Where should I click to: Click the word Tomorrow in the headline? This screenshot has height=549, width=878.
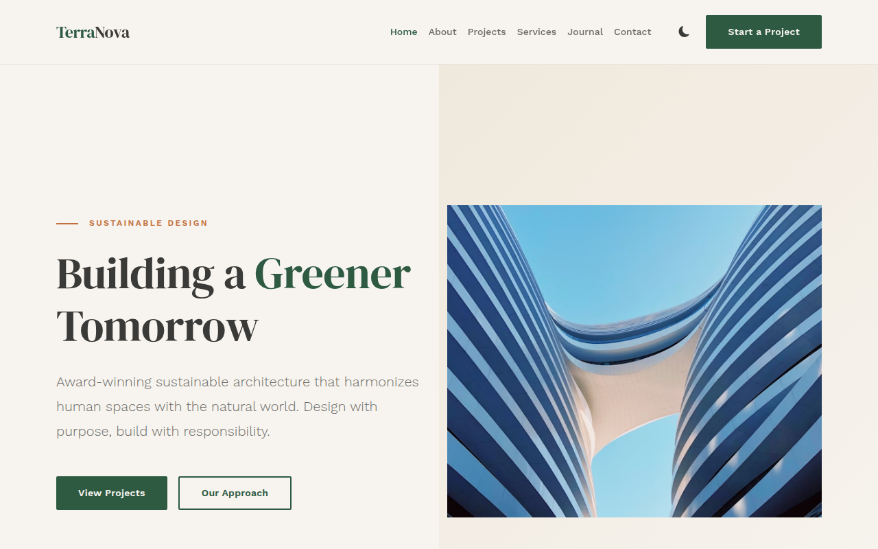[x=157, y=327]
